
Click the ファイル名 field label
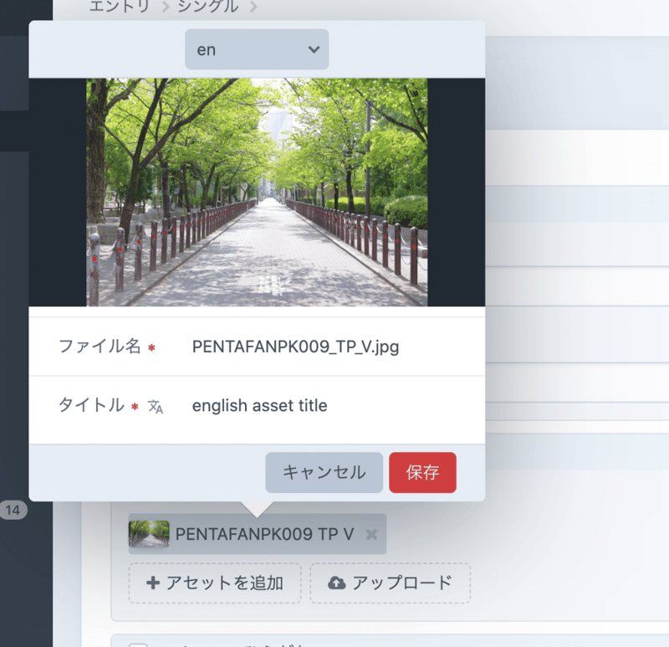100,347
